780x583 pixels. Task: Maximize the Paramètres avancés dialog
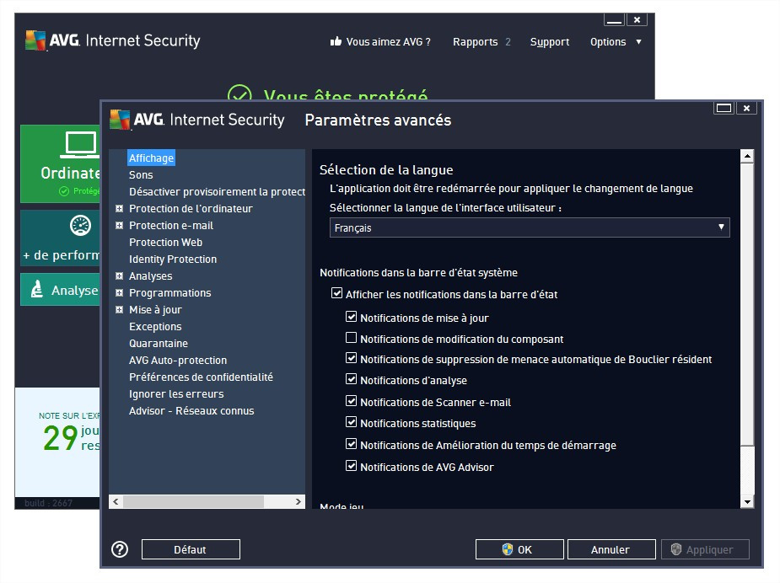pos(724,108)
